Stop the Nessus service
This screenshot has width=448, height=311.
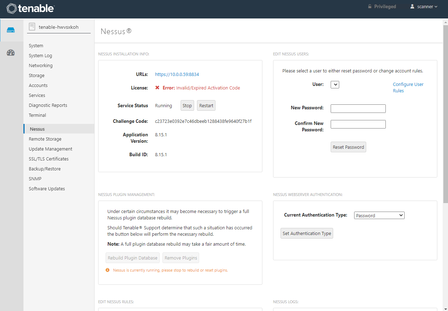tap(187, 105)
